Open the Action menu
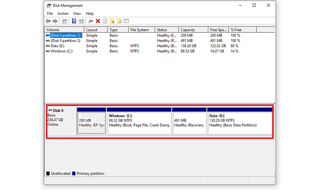The image size is (318, 192). coord(63,13)
